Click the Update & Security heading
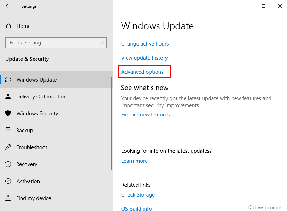 coord(27,59)
